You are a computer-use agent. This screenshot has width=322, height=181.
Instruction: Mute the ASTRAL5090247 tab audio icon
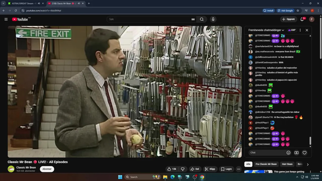(x=39, y=4)
